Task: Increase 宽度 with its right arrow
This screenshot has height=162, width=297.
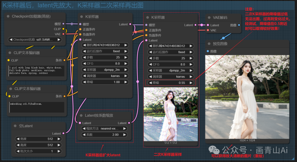Action: click(59, 139)
